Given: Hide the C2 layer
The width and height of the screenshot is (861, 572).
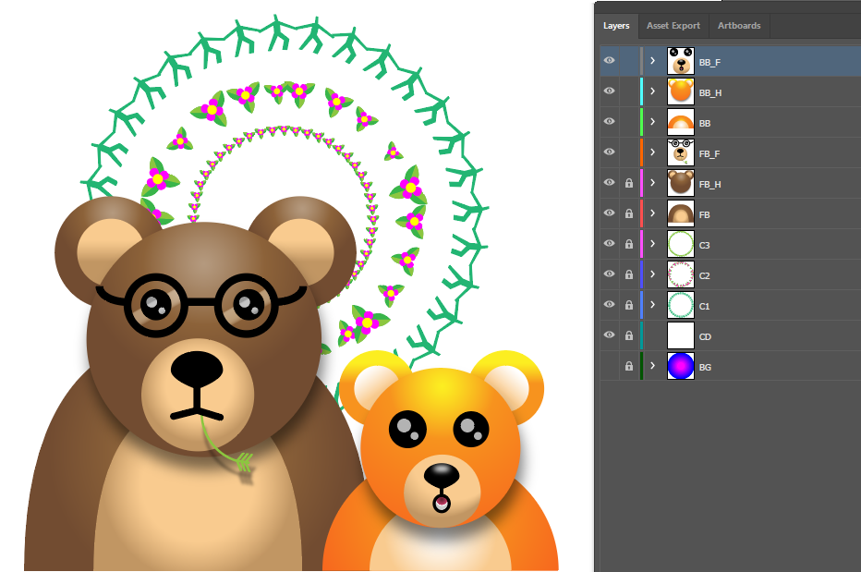Looking at the screenshot, I should click(609, 274).
